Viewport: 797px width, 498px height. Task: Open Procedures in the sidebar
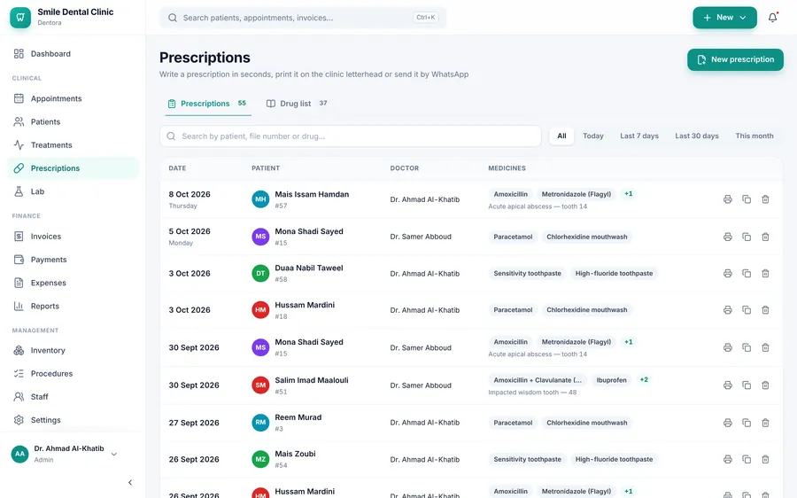(73, 373)
